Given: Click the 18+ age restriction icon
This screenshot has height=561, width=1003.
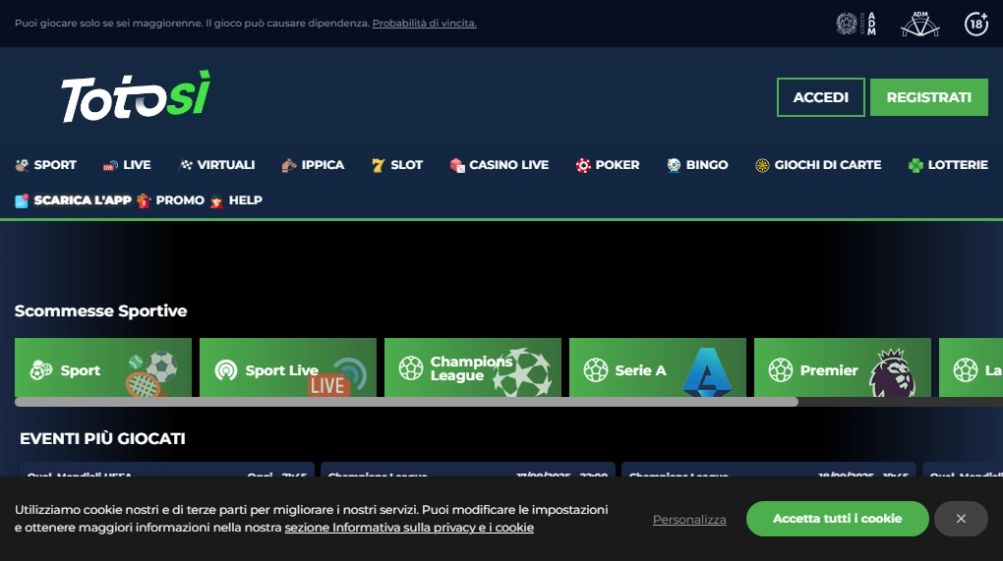Looking at the screenshot, I should point(976,24).
